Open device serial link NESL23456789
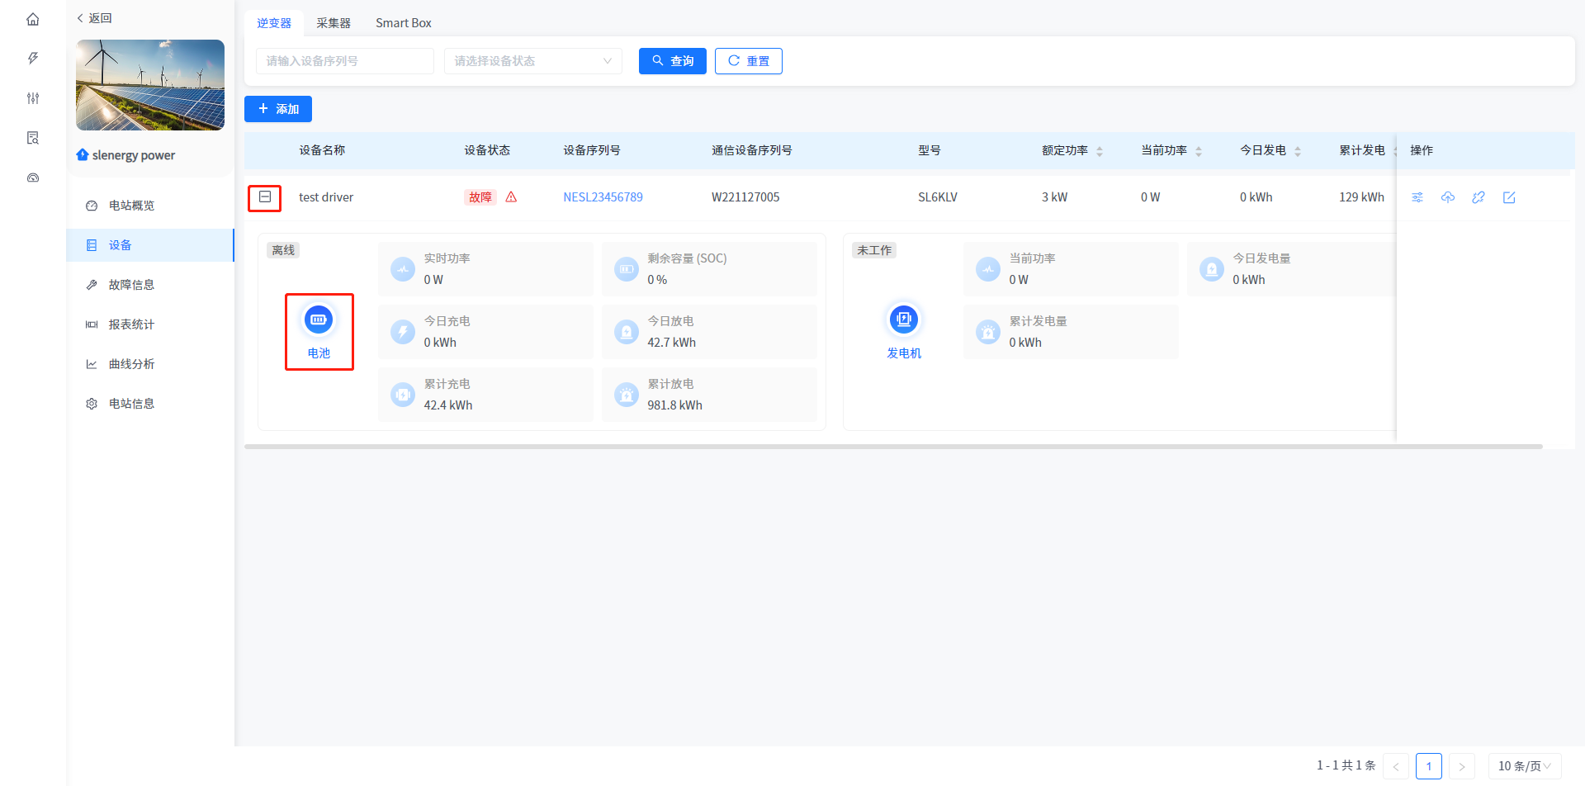 pos(603,197)
